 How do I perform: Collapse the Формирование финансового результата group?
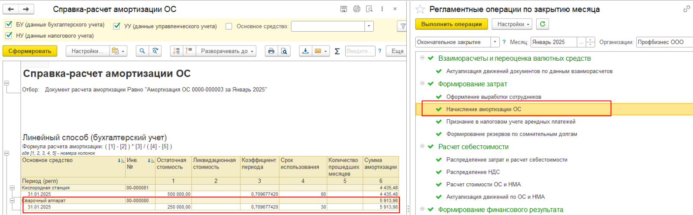click(422, 209)
